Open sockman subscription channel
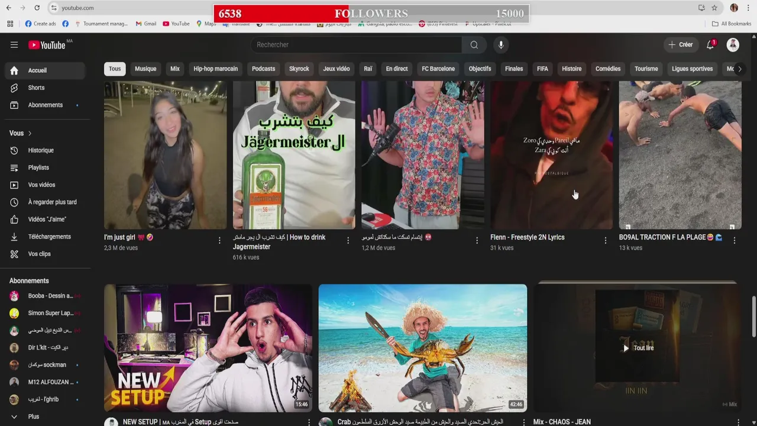Screen dimensions: 757x426 45,365
